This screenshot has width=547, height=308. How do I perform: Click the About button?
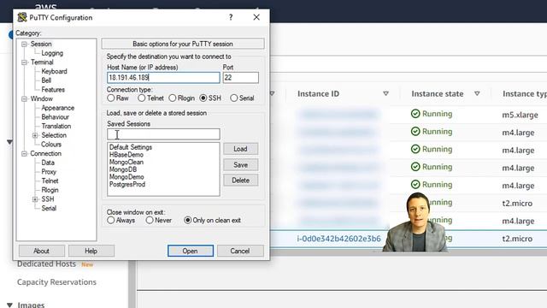pyautogui.click(x=42, y=251)
